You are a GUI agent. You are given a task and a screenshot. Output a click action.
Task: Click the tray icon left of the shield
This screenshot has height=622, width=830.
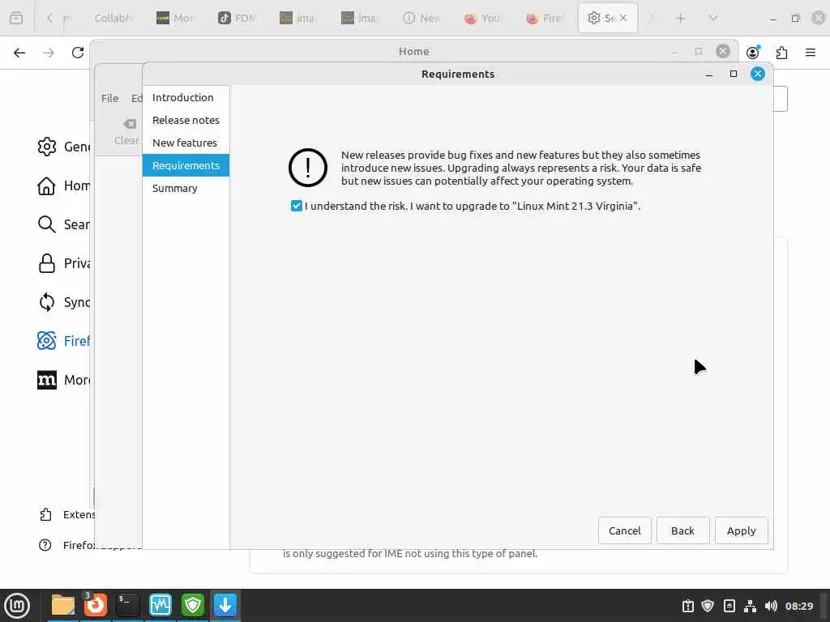(x=687, y=606)
